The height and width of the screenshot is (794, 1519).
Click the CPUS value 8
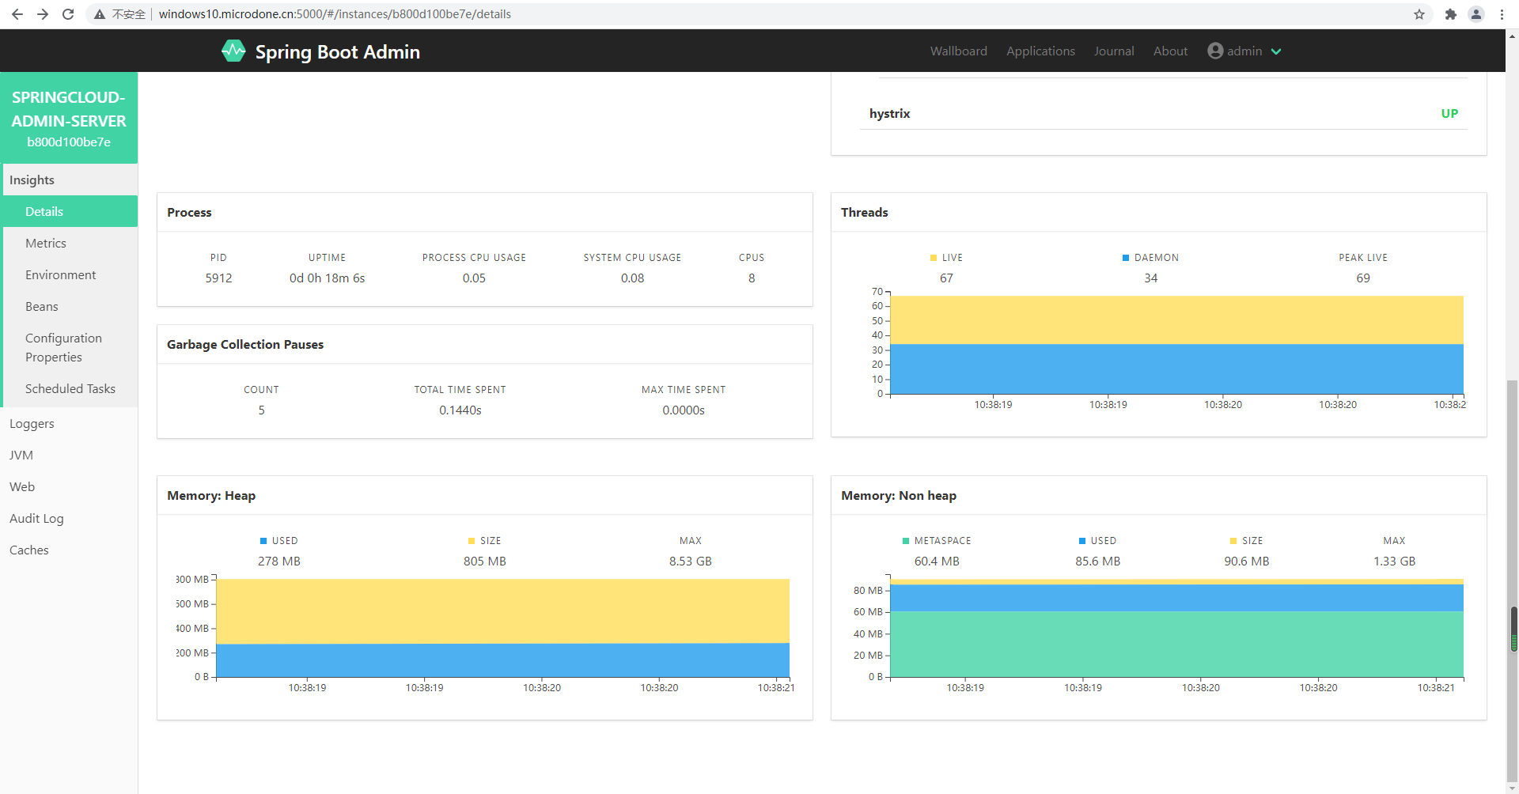752,278
